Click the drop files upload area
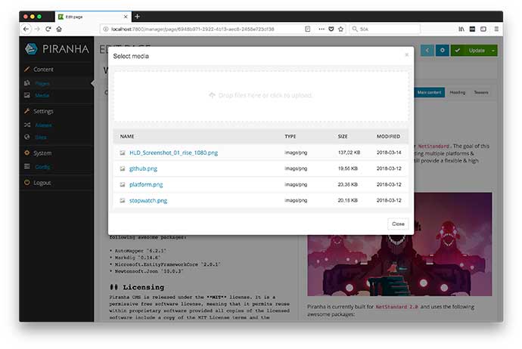 pos(260,95)
